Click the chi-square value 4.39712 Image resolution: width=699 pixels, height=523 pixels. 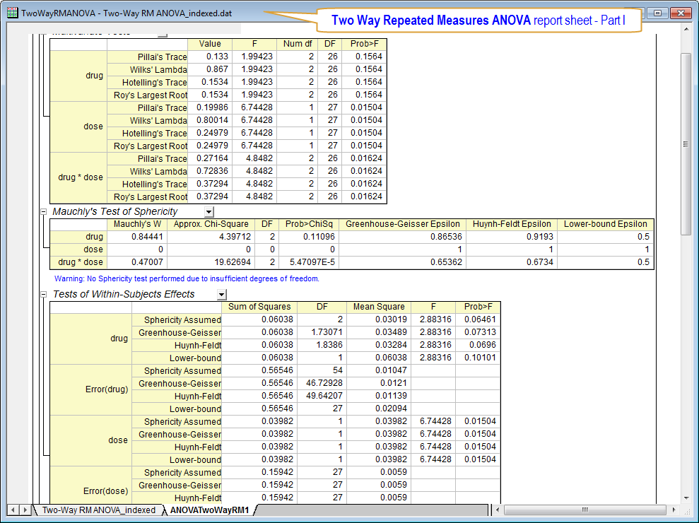(x=235, y=237)
